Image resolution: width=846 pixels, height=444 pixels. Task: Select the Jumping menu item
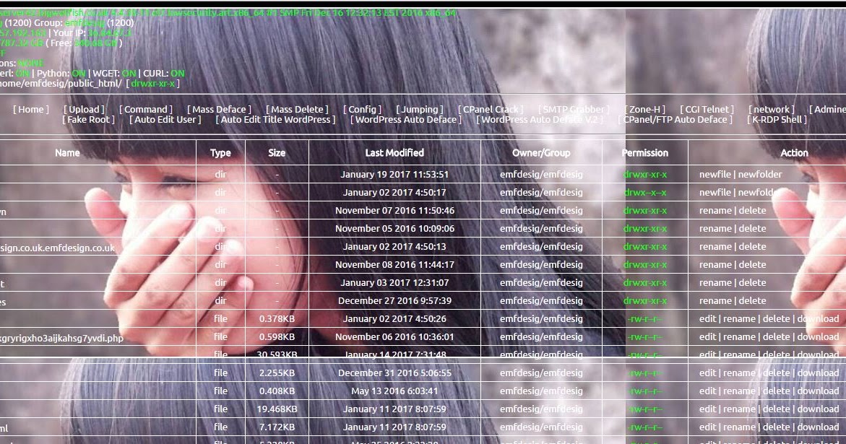(x=420, y=110)
